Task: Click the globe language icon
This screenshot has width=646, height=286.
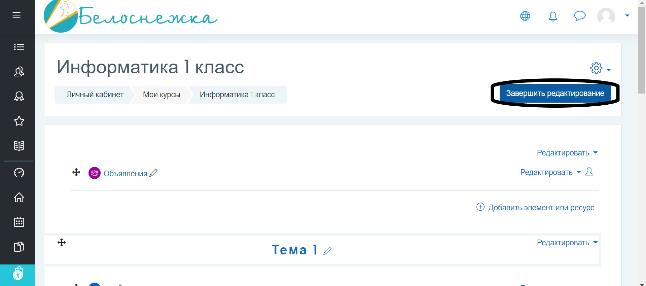Action: tap(525, 16)
